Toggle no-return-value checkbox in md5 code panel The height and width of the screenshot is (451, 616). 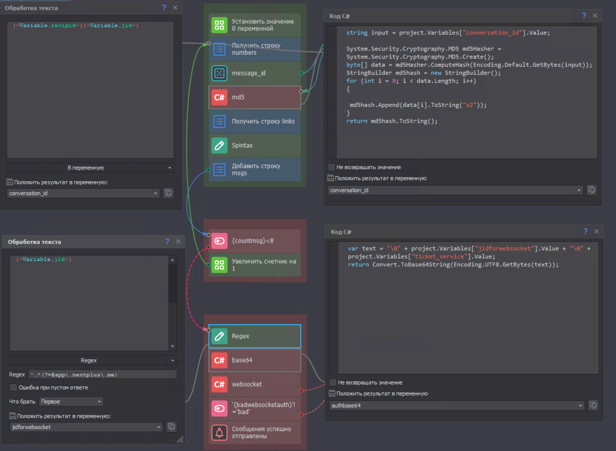331,167
